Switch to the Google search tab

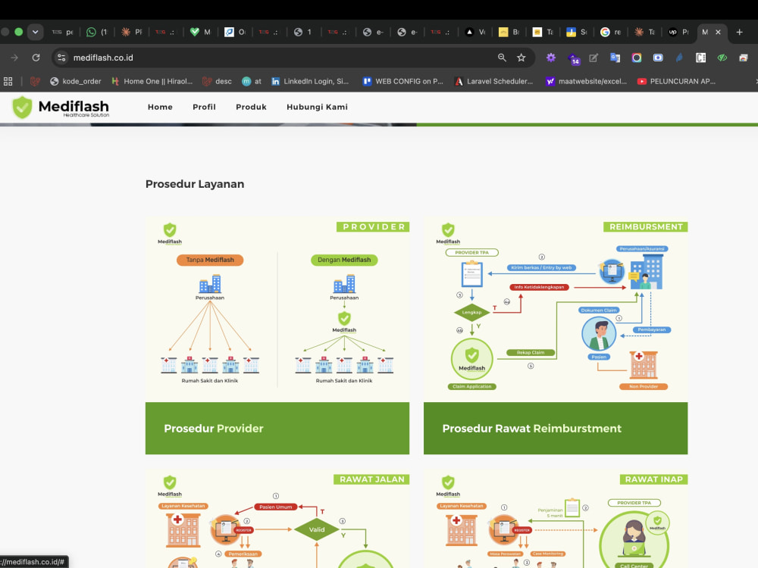click(x=610, y=32)
